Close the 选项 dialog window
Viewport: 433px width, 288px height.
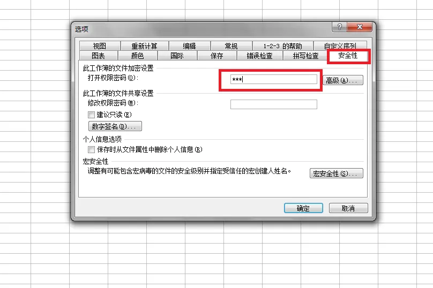coord(360,27)
